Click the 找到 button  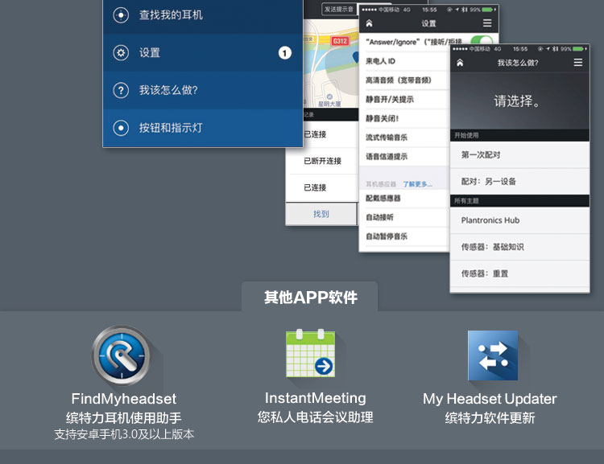pyautogui.click(x=321, y=214)
